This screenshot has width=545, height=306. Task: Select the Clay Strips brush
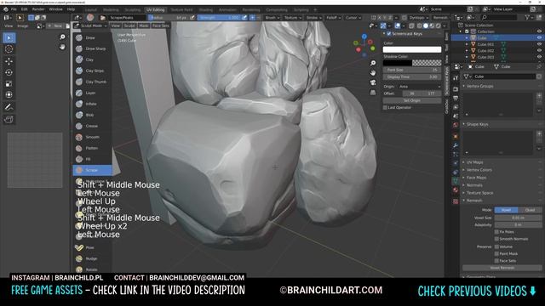(92, 71)
